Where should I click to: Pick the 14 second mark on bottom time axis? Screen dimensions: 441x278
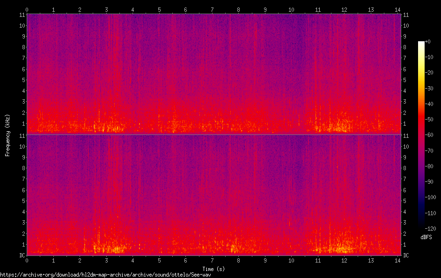click(x=397, y=260)
